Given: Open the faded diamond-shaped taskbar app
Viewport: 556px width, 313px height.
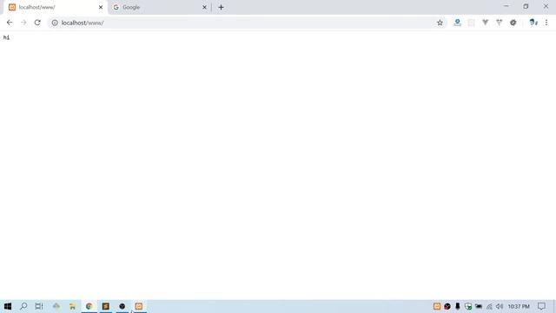Looking at the screenshot, I should pos(56,306).
